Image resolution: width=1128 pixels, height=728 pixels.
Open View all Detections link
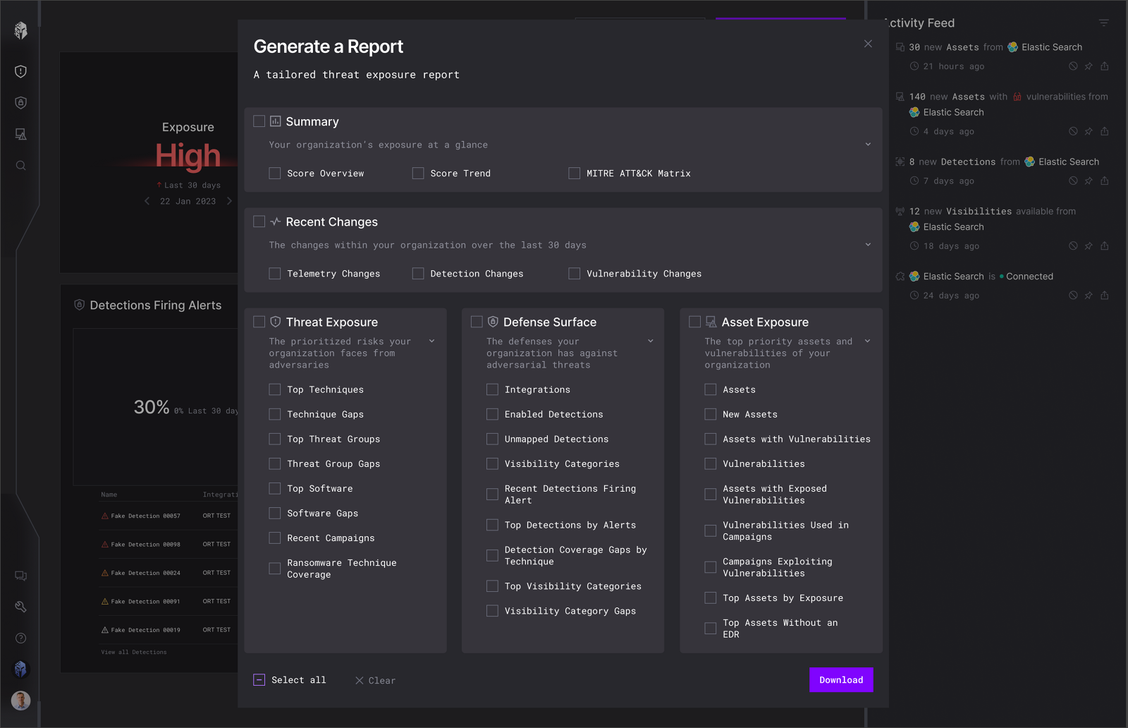134,653
